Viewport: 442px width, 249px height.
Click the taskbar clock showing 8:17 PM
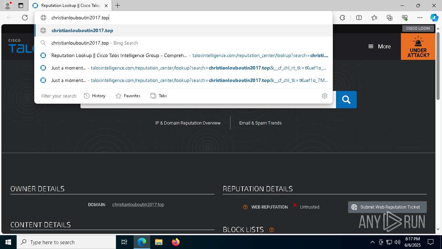click(412, 242)
